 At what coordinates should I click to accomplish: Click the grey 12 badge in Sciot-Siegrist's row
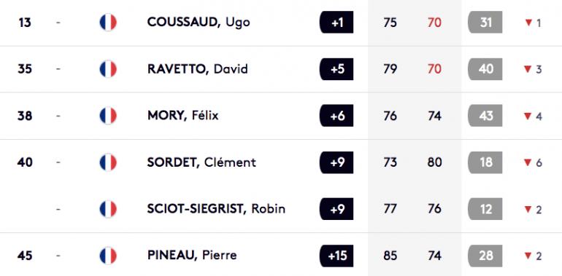tap(485, 209)
